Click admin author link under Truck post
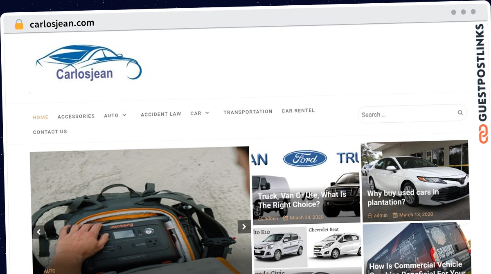 point(271,218)
